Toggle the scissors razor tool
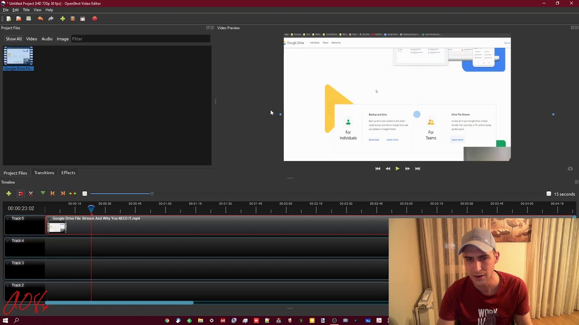 point(31,193)
